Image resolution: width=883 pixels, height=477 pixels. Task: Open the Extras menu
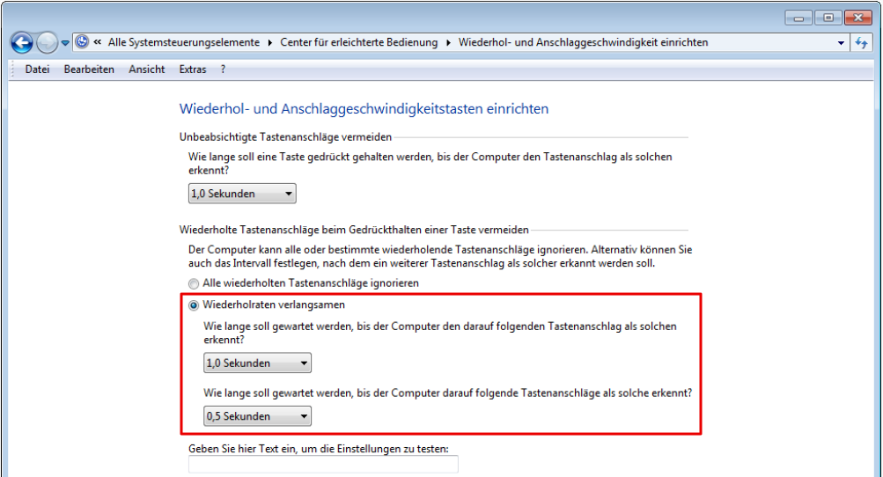(193, 70)
